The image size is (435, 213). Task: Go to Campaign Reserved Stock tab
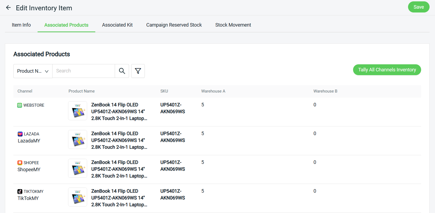pos(174,25)
